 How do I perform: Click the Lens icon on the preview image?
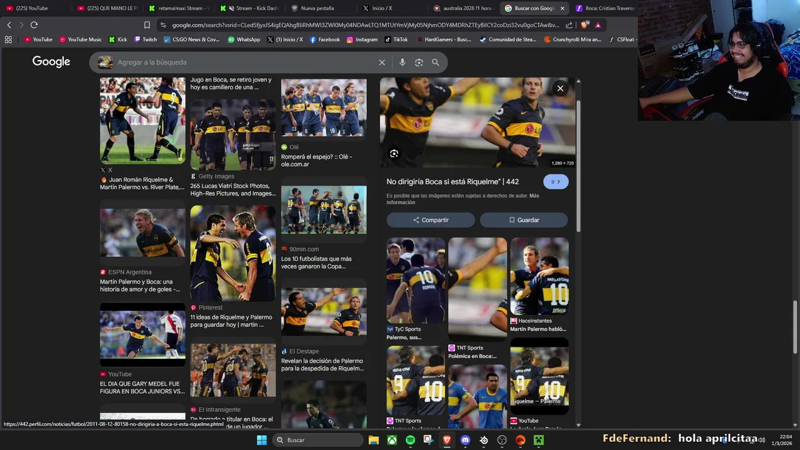[394, 154]
